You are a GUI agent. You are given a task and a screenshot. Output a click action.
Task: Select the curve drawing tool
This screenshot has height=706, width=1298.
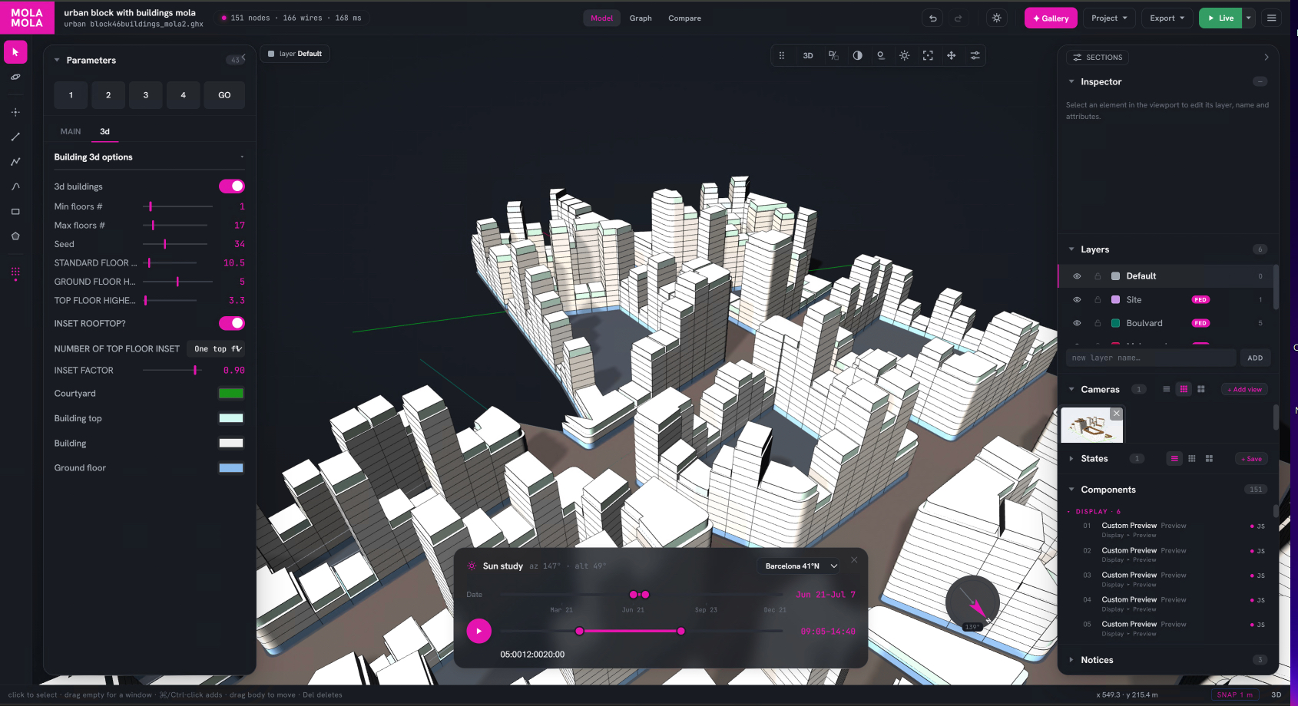(15, 186)
